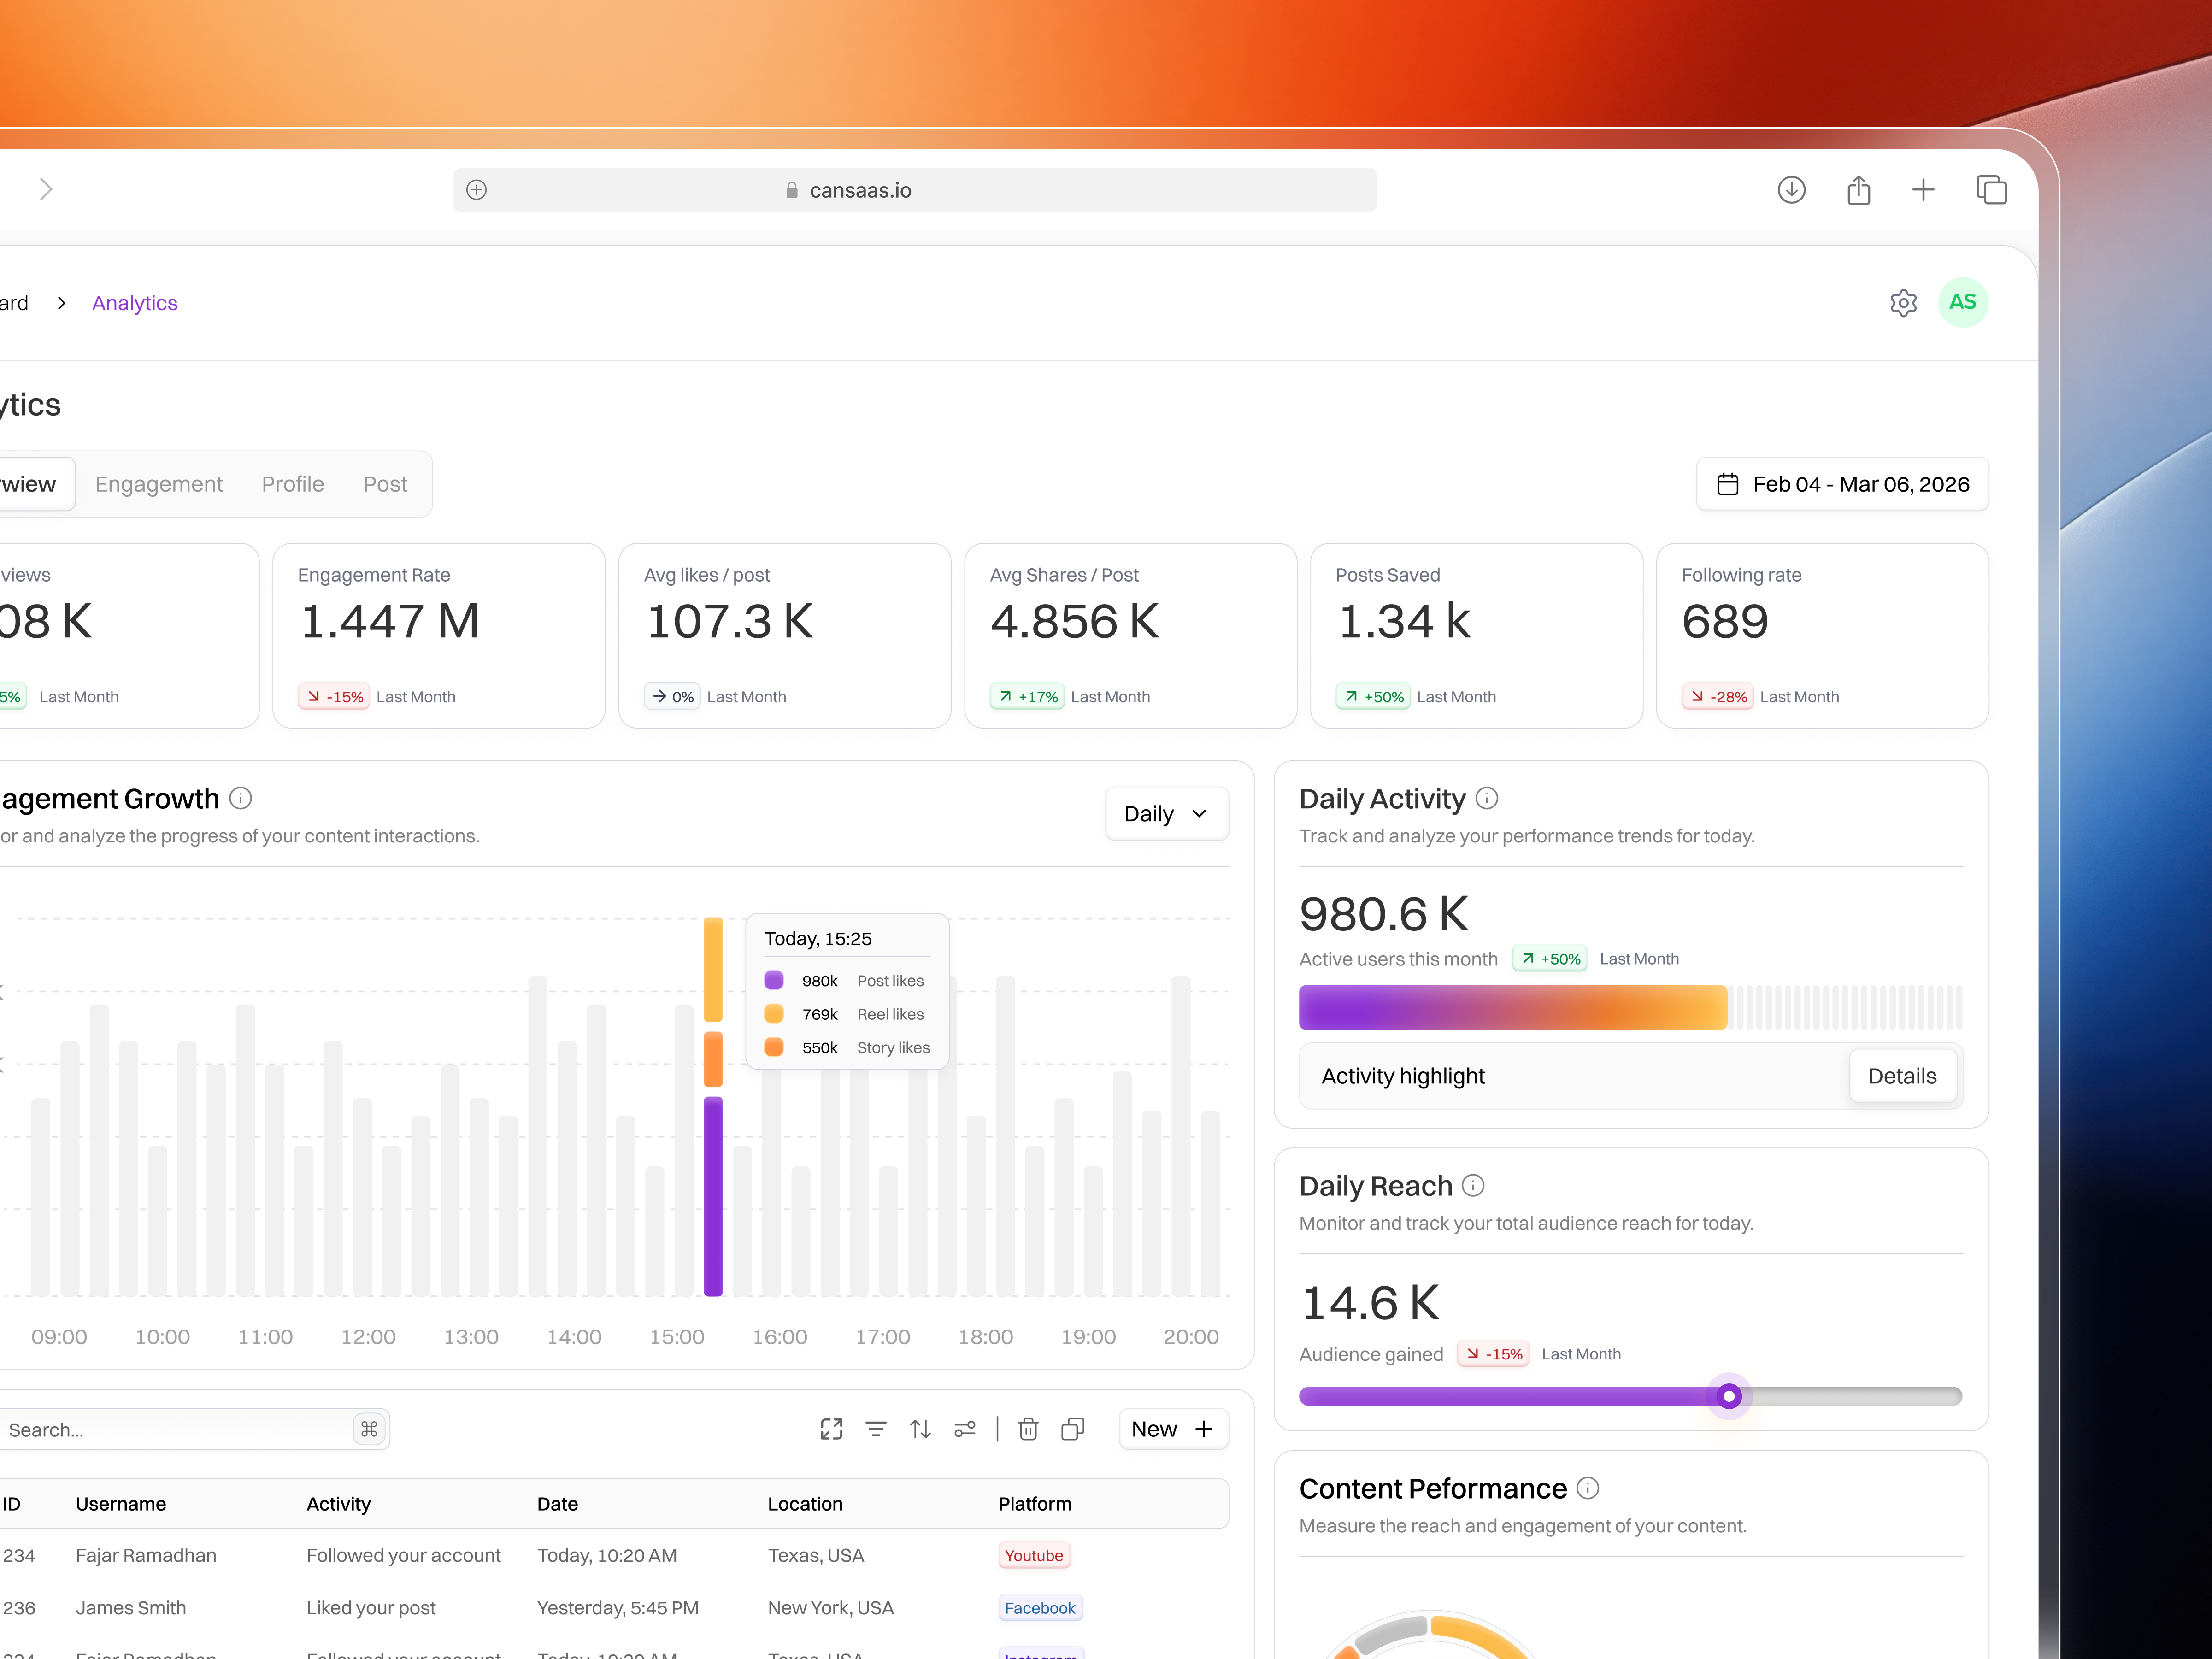The width and height of the screenshot is (2212, 1659).
Task: Click username James Smith
Action: point(131,1608)
